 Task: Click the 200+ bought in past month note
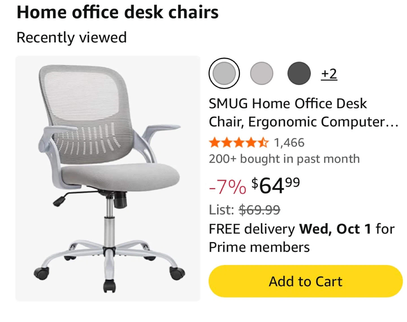click(x=284, y=159)
